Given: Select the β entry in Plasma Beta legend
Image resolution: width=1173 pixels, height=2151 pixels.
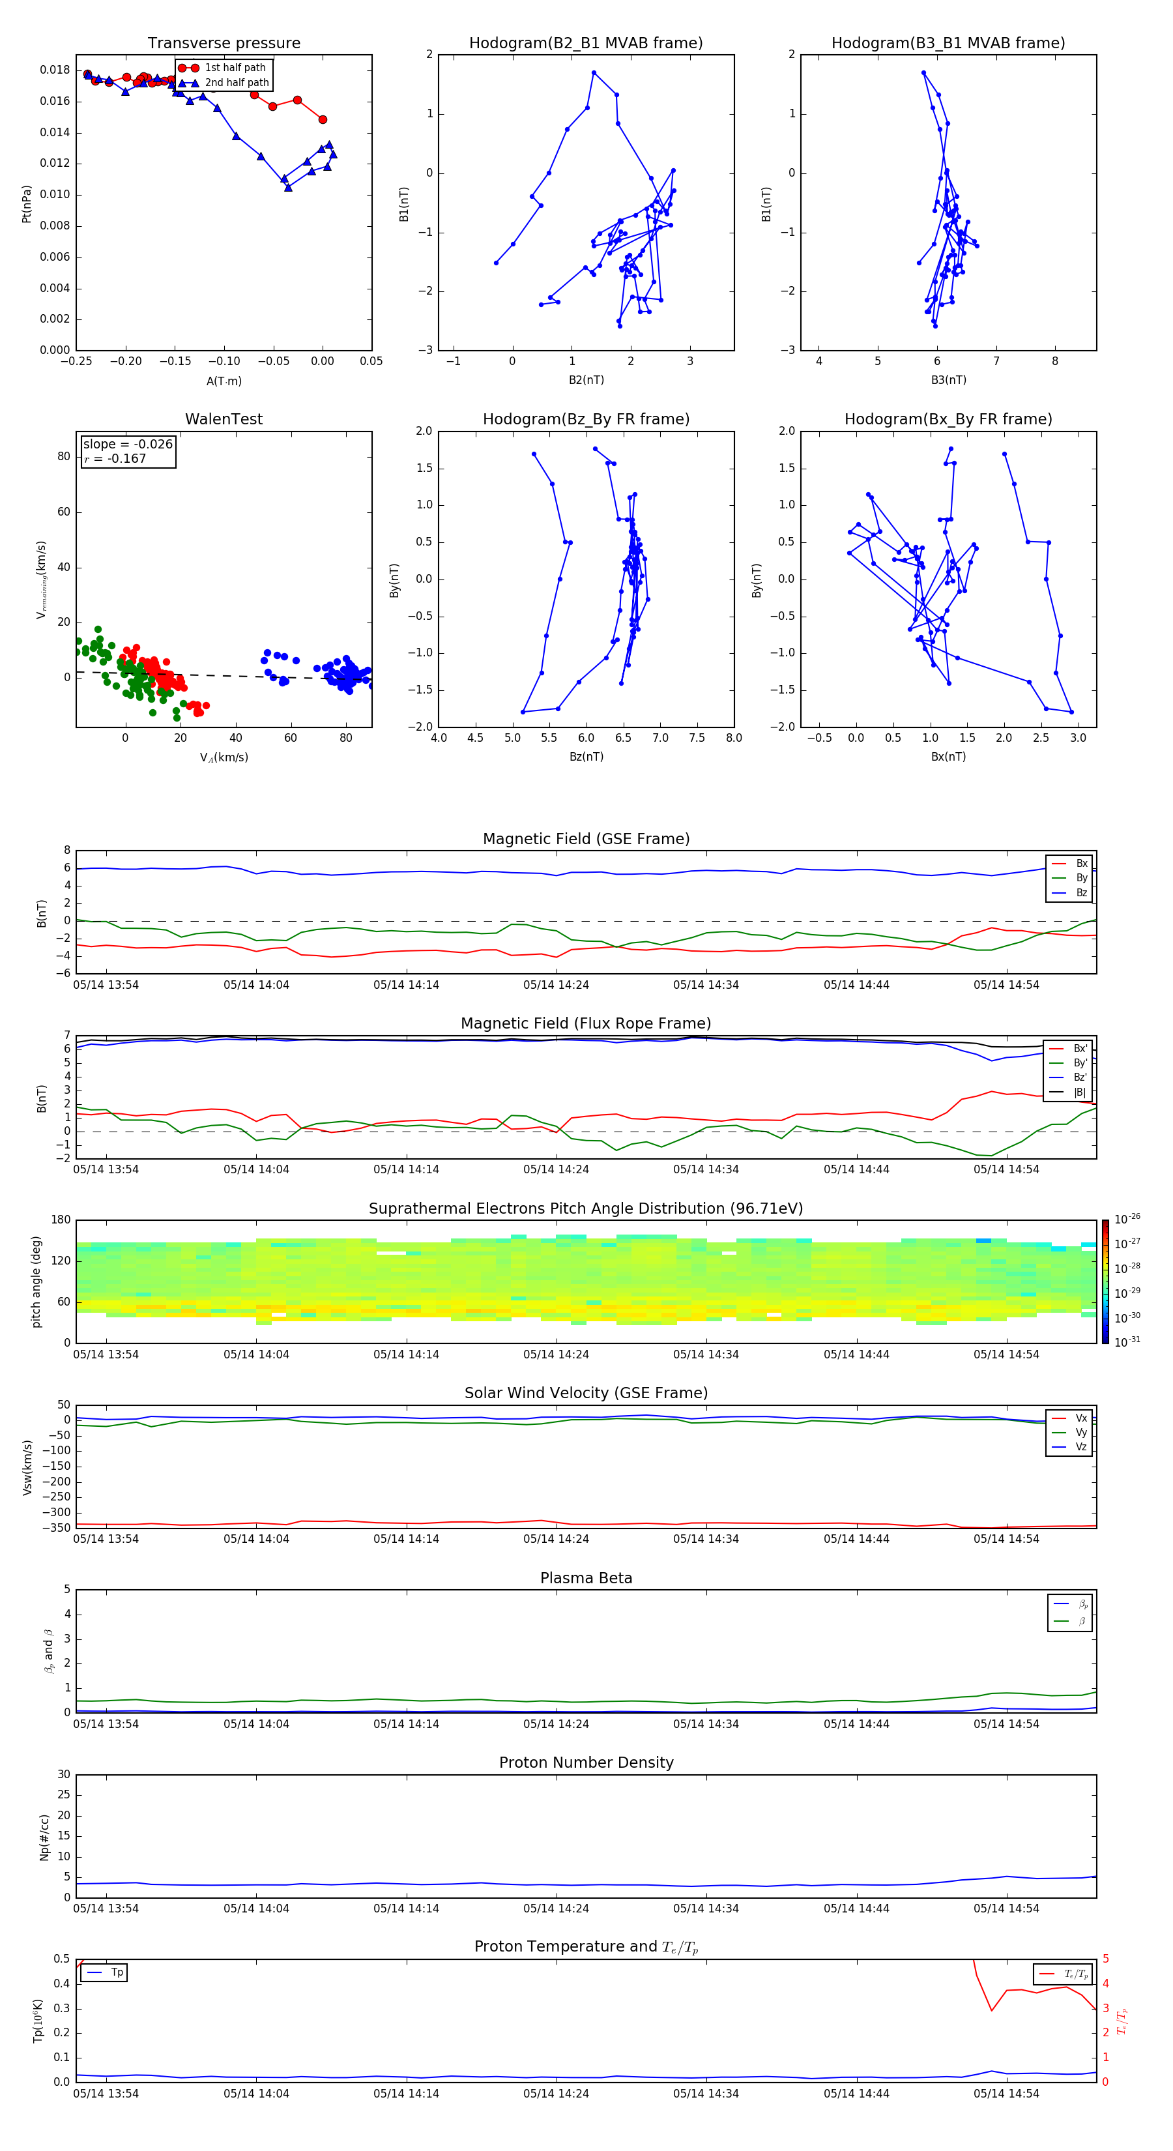Looking at the screenshot, I should click(1070, 1621).
